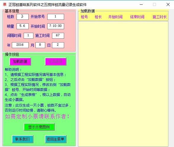Screen dimensions: 174x147
Task: Click the 间隔时间 input field
Action: pos(28,36)
